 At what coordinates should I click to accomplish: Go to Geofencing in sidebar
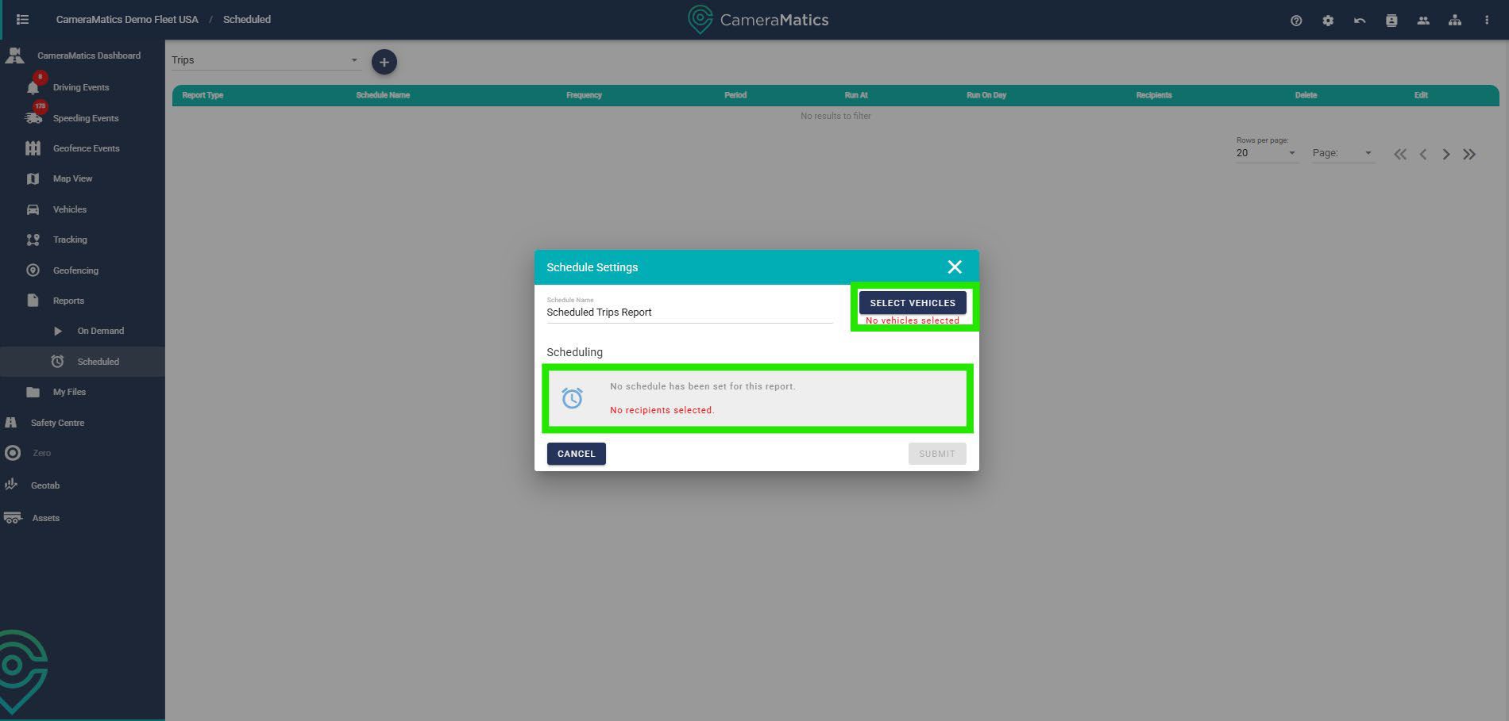point(75,270)
